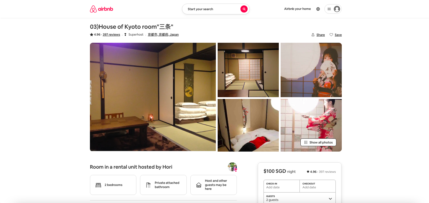Click the profile avatar icon

coord(337,9)
